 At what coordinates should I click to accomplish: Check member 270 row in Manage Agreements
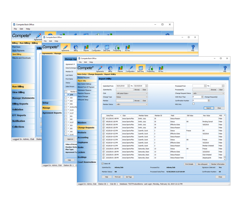66,95
